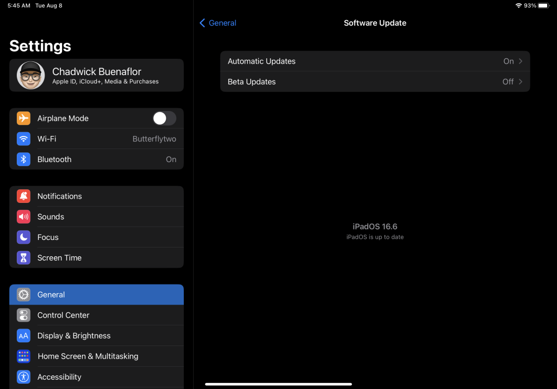
Task: Open Bluetooth settings row
Action: (97, 159)
